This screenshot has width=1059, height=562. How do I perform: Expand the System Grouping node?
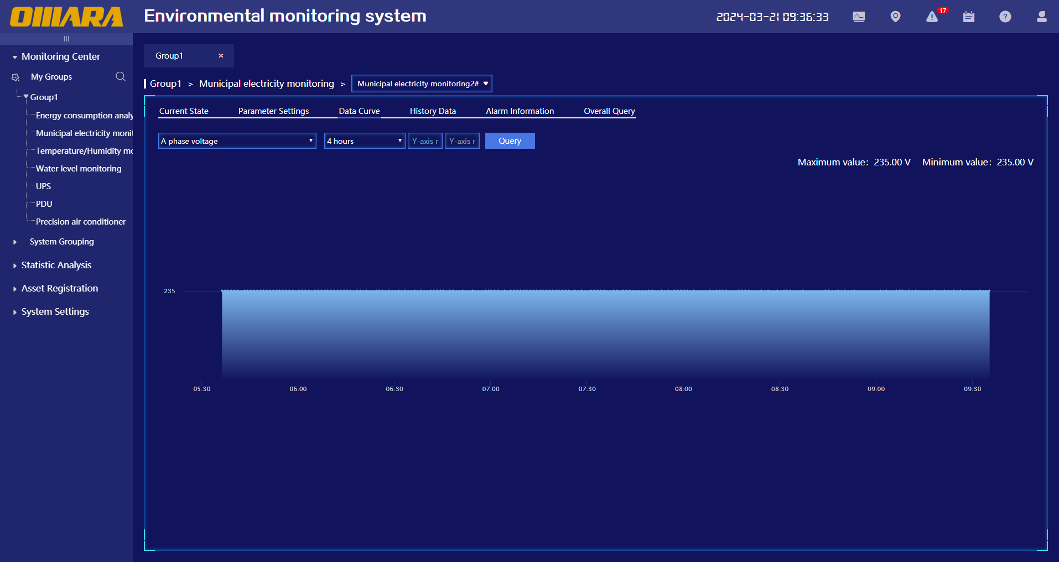coord(15,242)
